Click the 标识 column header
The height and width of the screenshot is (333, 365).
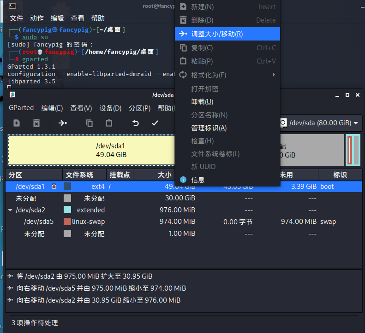pos(340,175)
